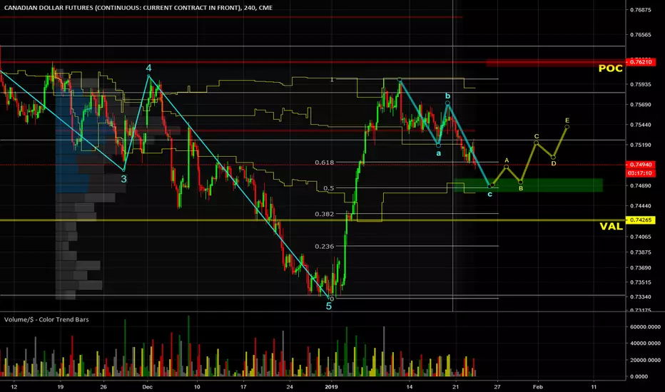Click the 0.73875 price axis value

coord(641,252)
